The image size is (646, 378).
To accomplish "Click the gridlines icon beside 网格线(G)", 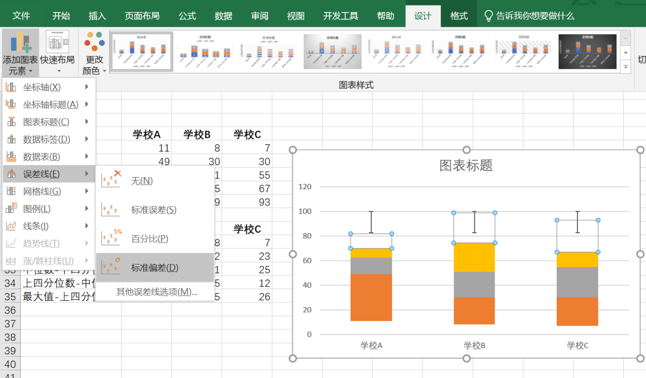I will (x=11, y=191).
